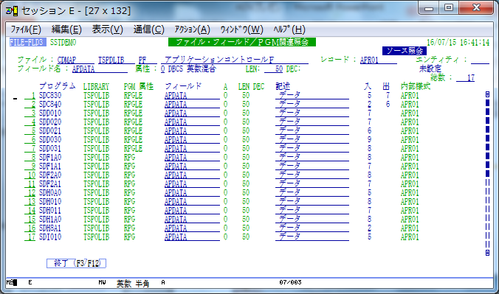Click the status bar 英数 半角 indicator
Image resolution: width=499 pixels, height=294 pixels.
[x=133, y=283]
